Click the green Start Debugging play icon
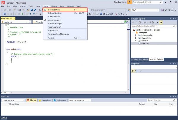The image size is (178, 120). 22,14
